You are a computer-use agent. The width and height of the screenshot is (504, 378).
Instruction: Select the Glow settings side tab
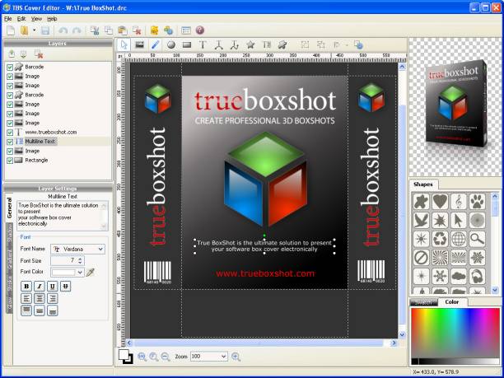9,305
